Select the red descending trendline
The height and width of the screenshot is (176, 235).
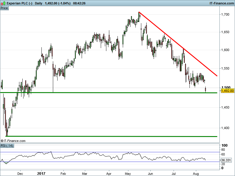[178, 44]
